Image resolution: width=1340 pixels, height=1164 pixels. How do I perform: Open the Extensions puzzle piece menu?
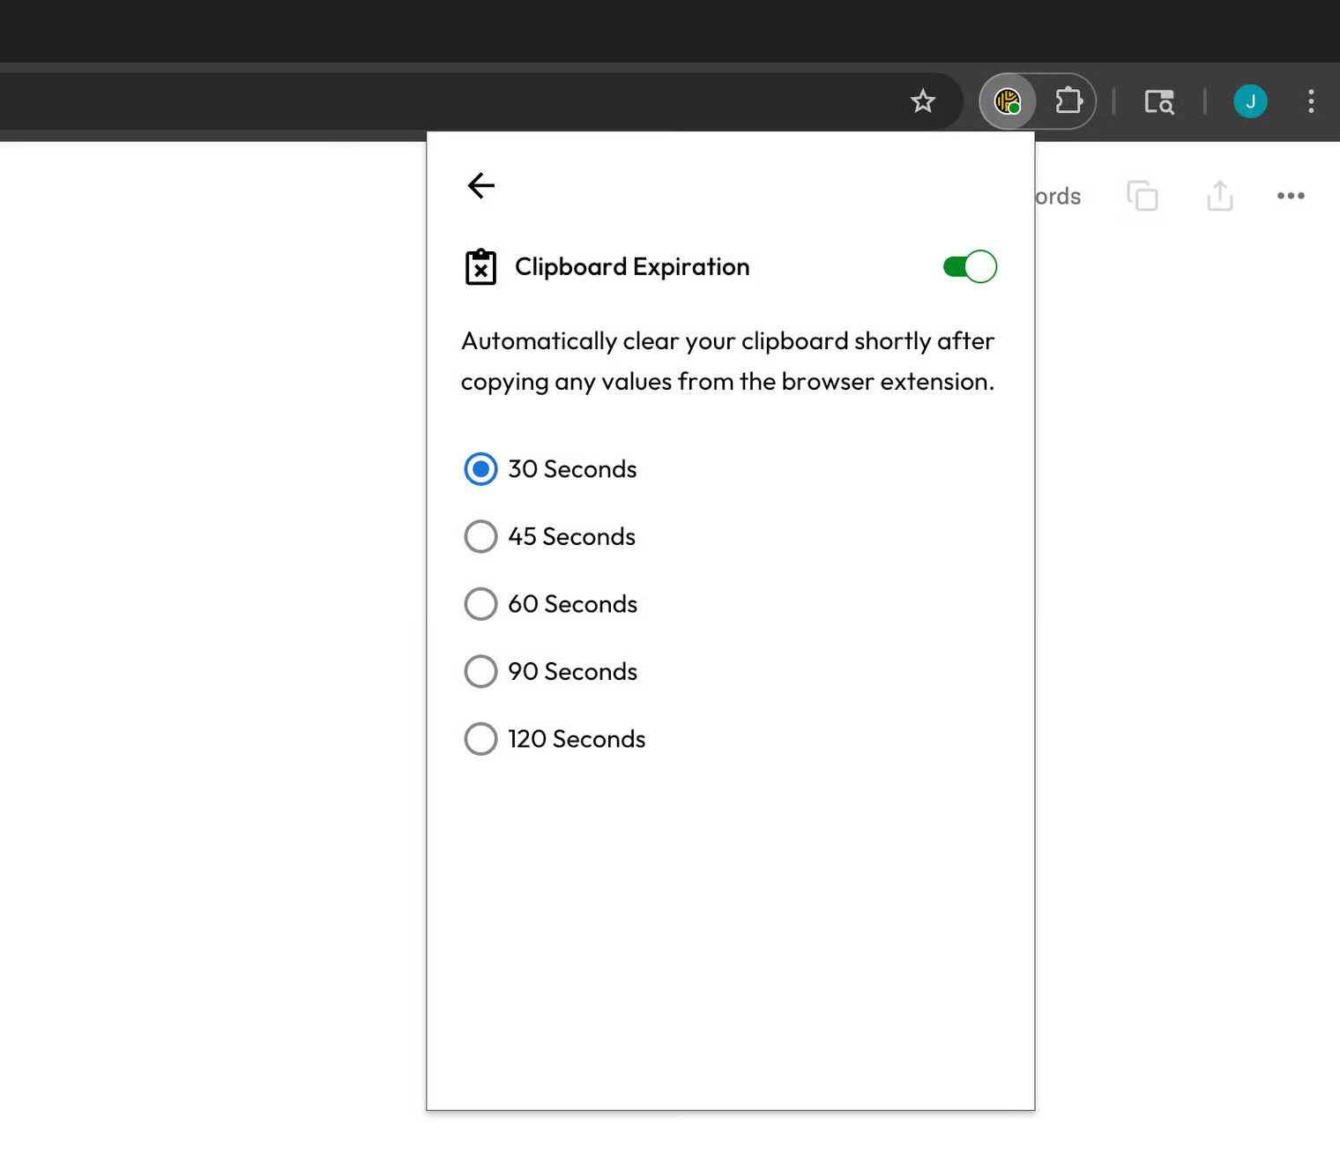[x=1068, y=101]
